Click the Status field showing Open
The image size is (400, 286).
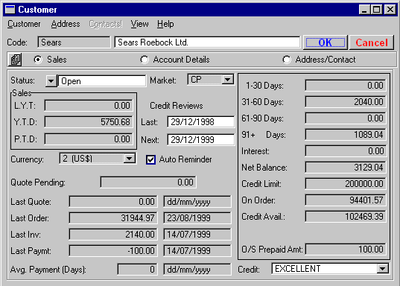tap(102, 81)
